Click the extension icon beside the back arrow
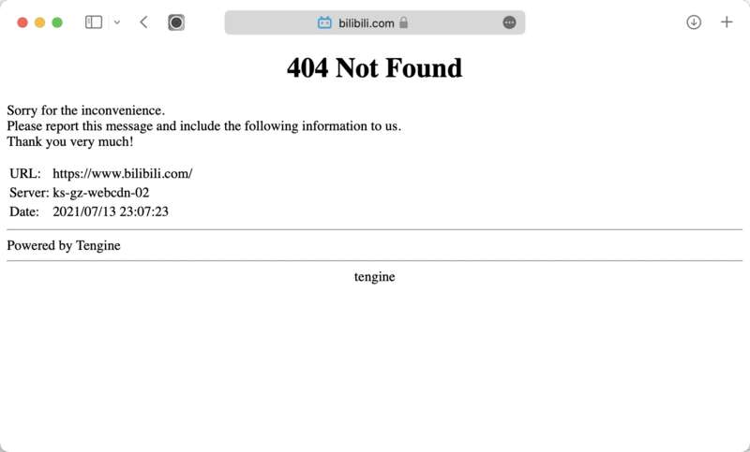The width and height of the screenshot is (750, 452). (176, 22)
